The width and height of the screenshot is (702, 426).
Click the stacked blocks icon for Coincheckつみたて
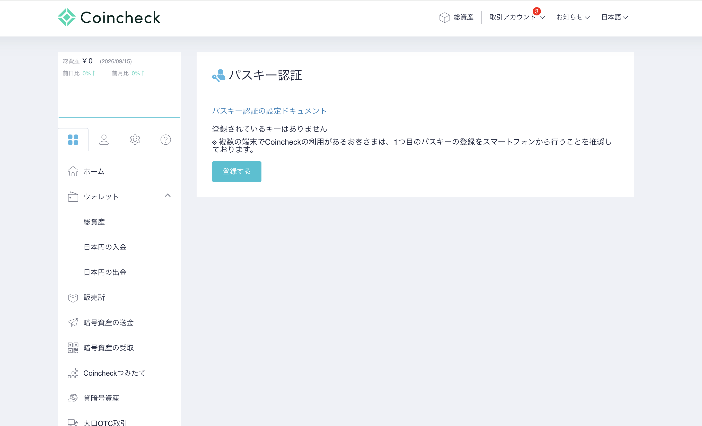(73, 373)
